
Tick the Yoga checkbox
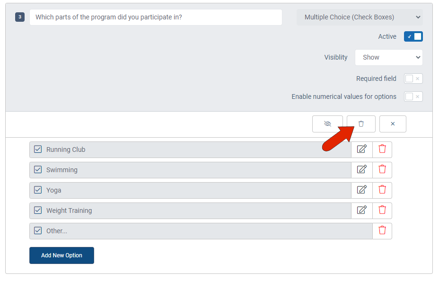(x=38, y=190)
